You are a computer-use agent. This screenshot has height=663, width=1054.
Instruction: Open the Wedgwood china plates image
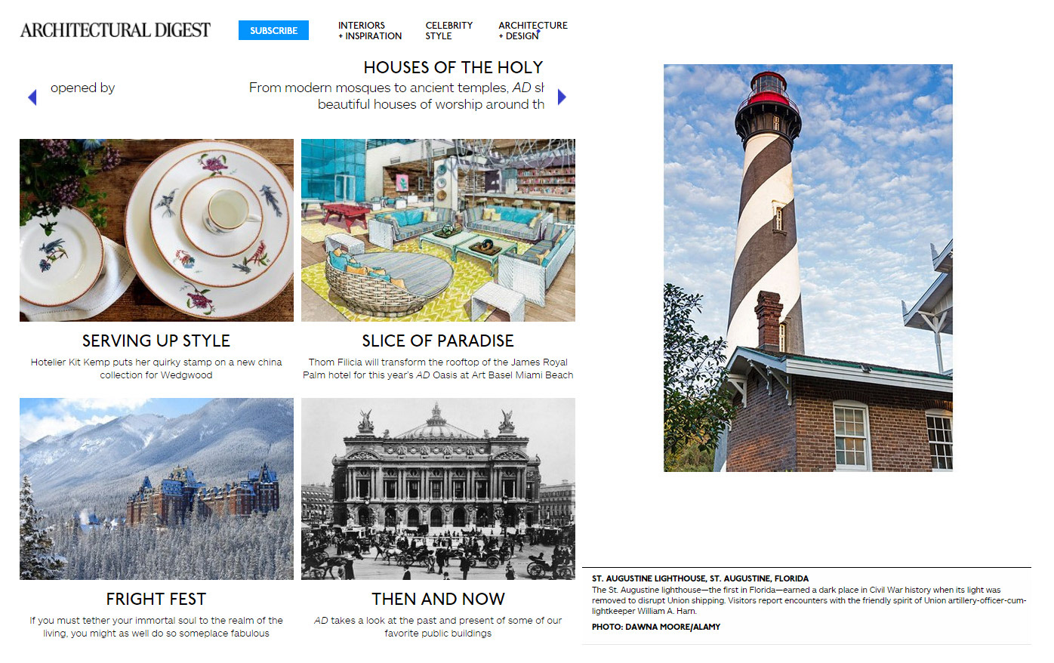tap(156, 230)
